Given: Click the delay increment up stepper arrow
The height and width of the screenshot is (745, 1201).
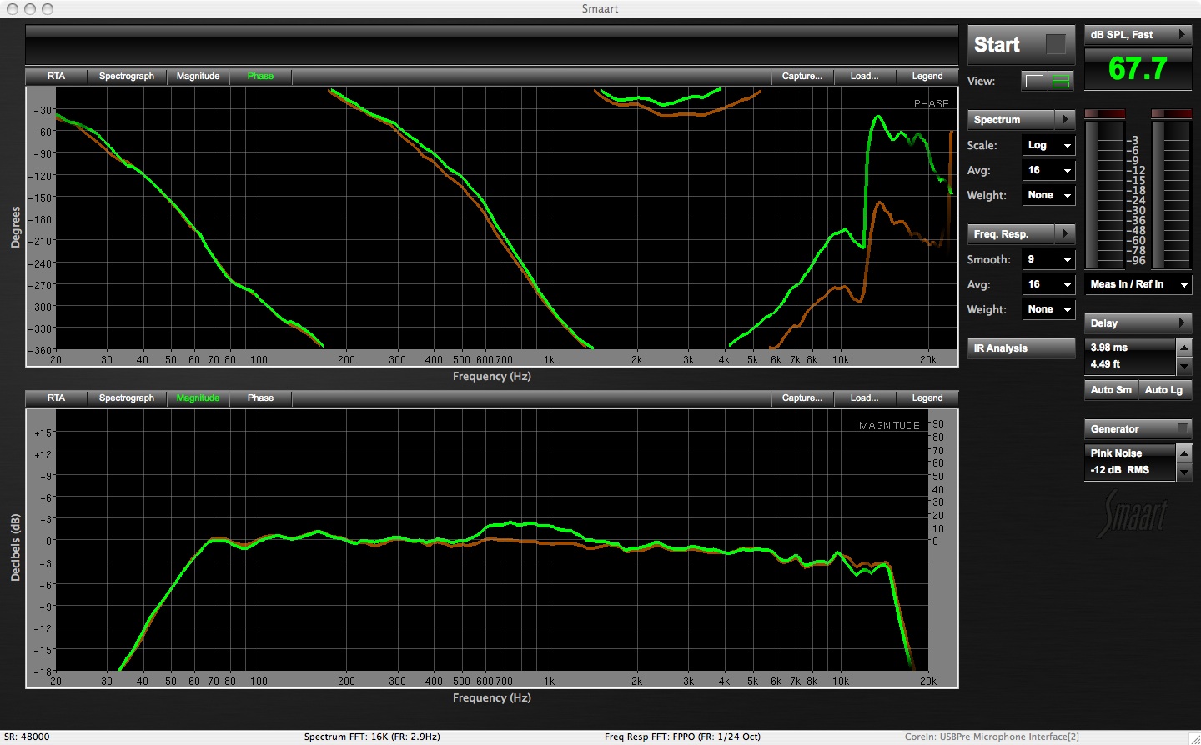Looking at the screenshot, I should click(1185, 347).
